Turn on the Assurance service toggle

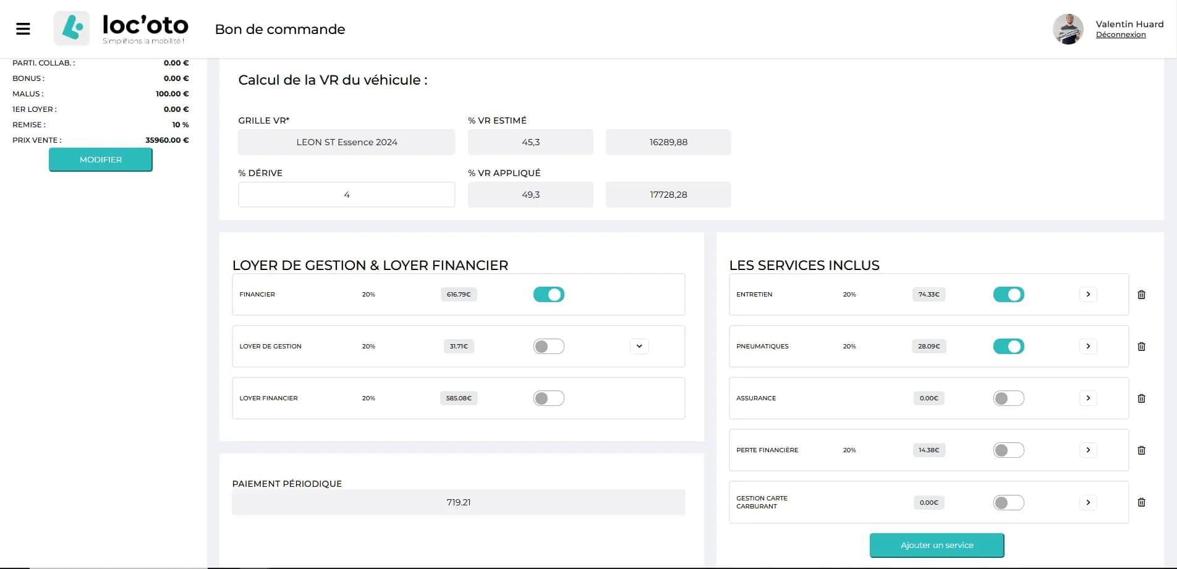[1008, 398]
